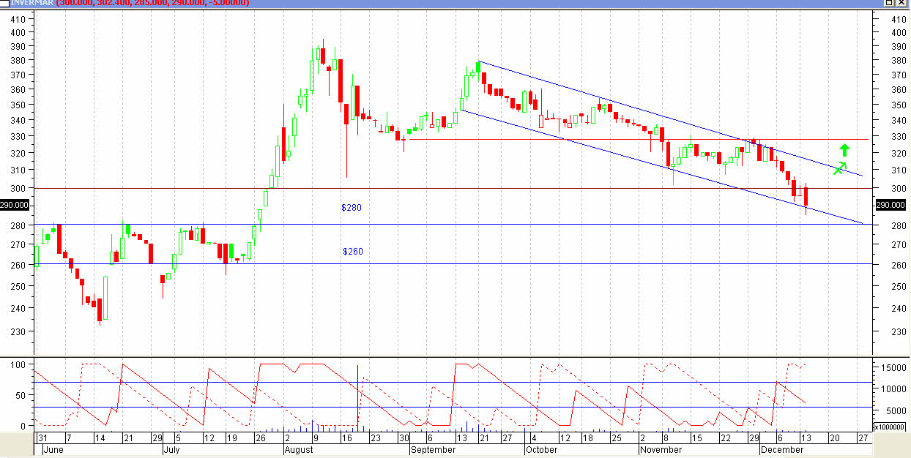Click the black 290.000 price tag on right axis
Viewport: 911px width, 458px height.
(x=892, y=206)
